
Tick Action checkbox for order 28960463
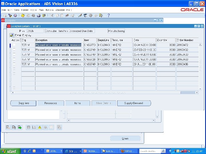[x=14, y=59]
